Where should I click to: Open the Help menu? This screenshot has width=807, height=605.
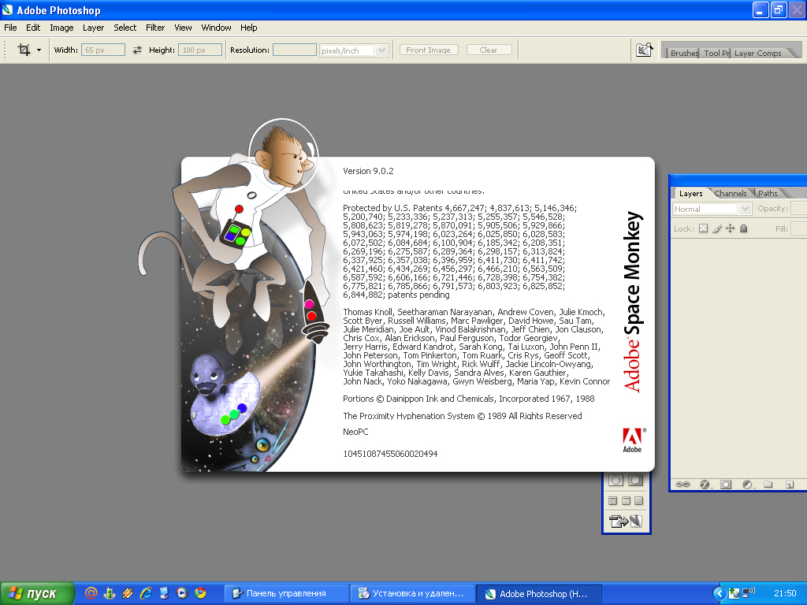coord(248,28)
